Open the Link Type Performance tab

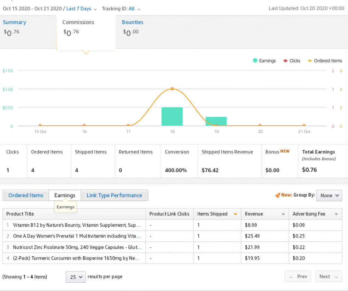(114, 195)
